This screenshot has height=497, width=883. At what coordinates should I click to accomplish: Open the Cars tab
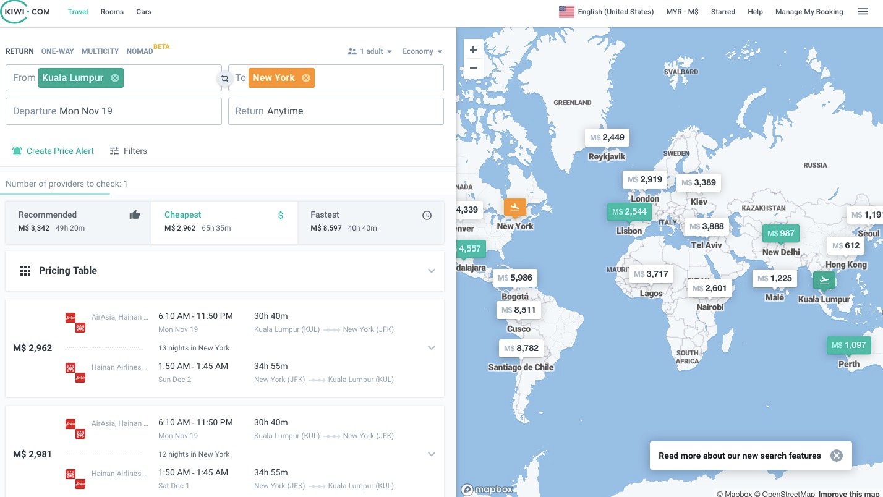[143, 12]
